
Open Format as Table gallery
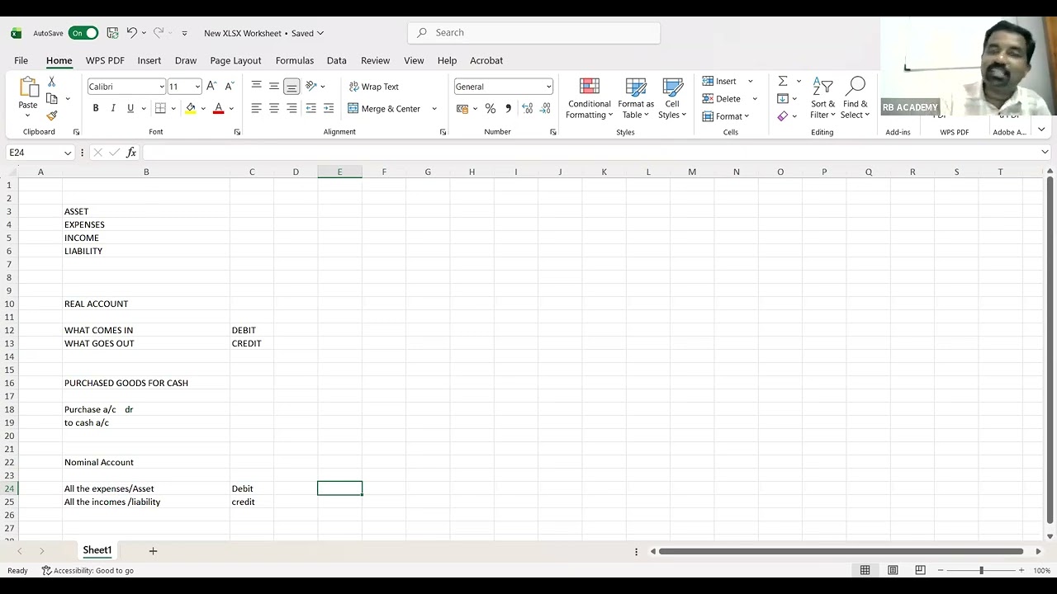(636, 98)
